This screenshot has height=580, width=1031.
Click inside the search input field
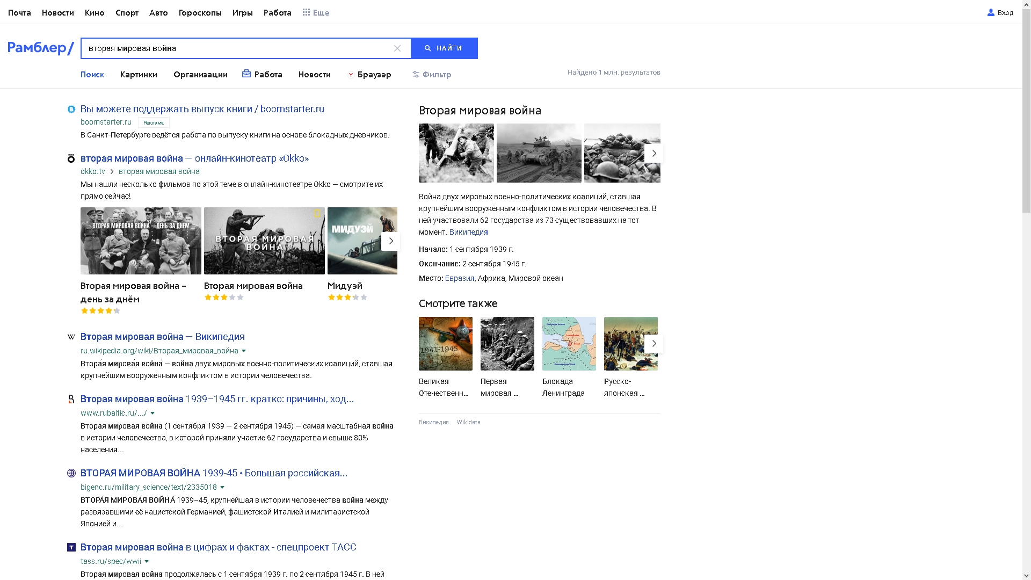tap(236, 48)
